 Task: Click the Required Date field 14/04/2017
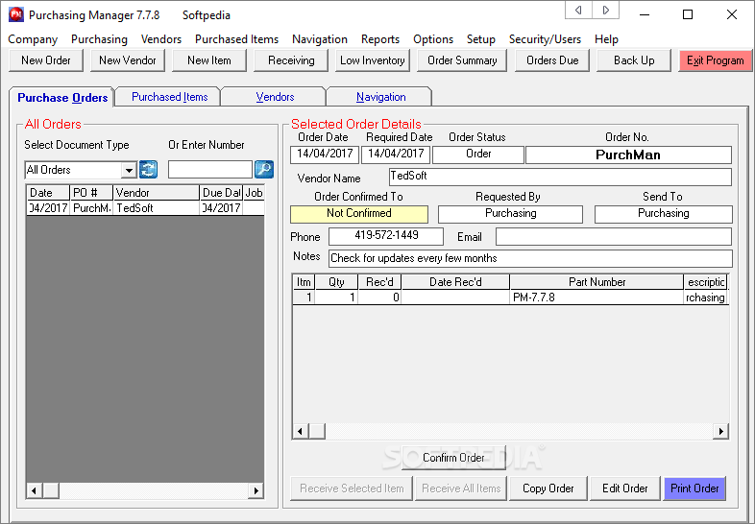click(396, 155)
